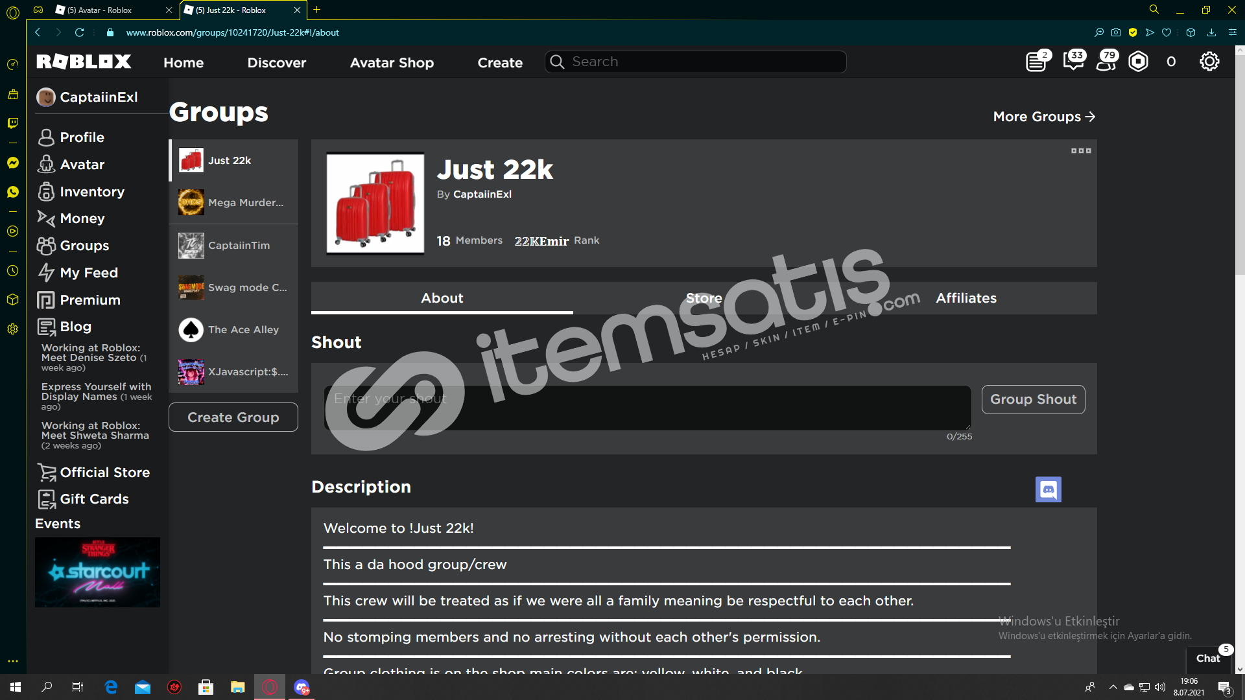The image size is (1245, 700).
Task: Open the Chat panel
Action: 1208,659
